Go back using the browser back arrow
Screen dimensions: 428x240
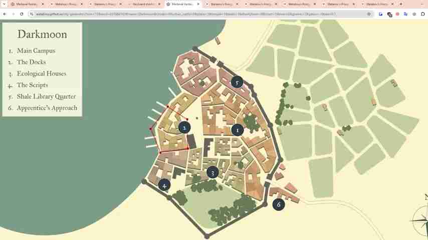click(x=5, y=14)
